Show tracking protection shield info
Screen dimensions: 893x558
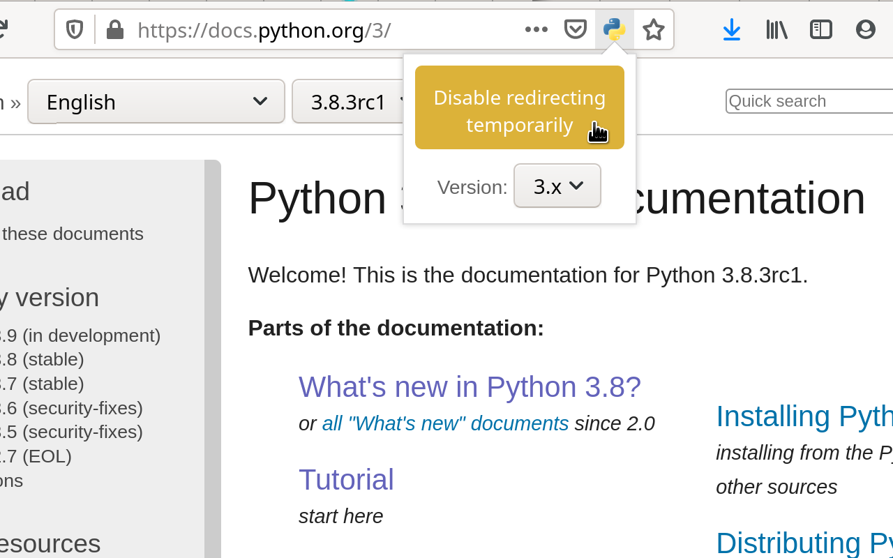(75, 29)
